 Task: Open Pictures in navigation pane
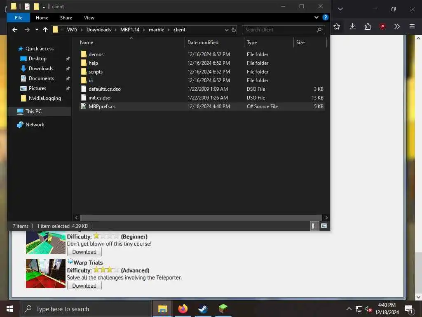point(37,88)
